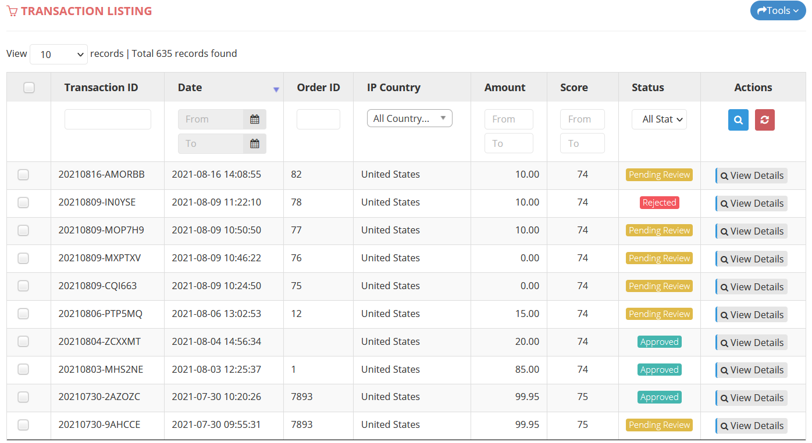
Task: Click the amount 85.00 cell
Action: 527,369
